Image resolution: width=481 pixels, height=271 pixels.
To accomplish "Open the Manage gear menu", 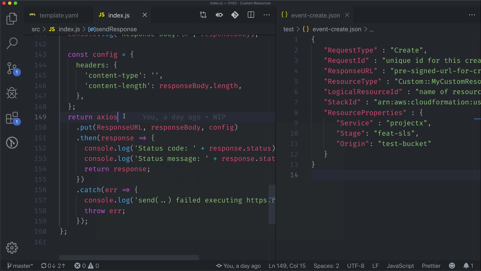I will (12, 248).
